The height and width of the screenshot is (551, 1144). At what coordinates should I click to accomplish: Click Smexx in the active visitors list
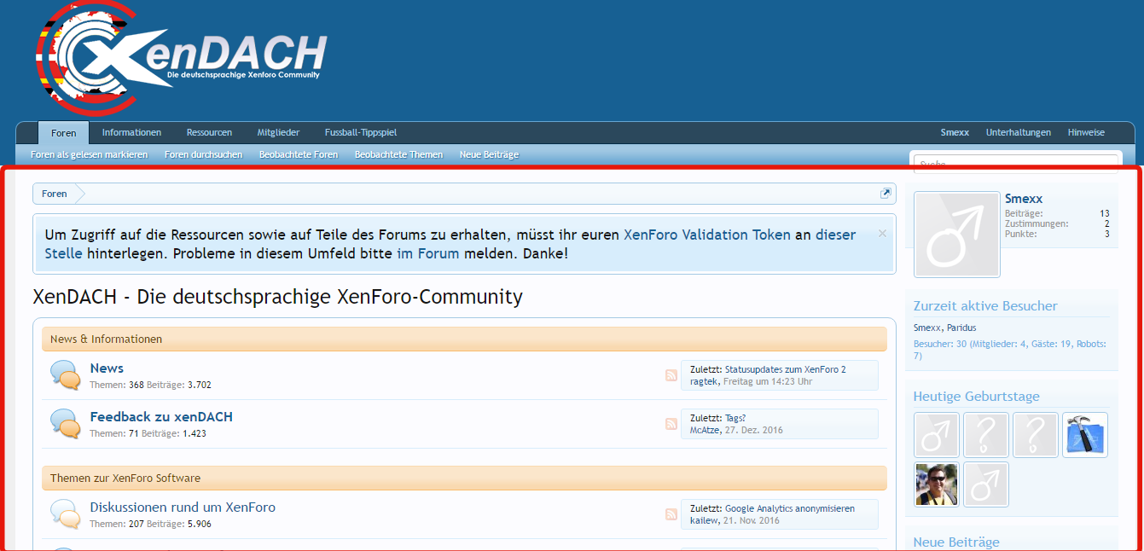(x=927, y=328)
